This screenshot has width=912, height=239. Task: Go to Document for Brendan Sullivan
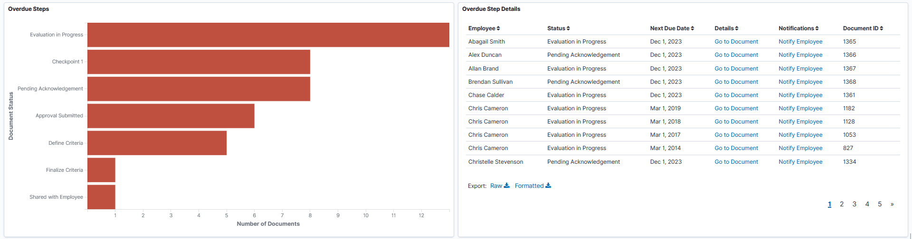coord(736,82)
